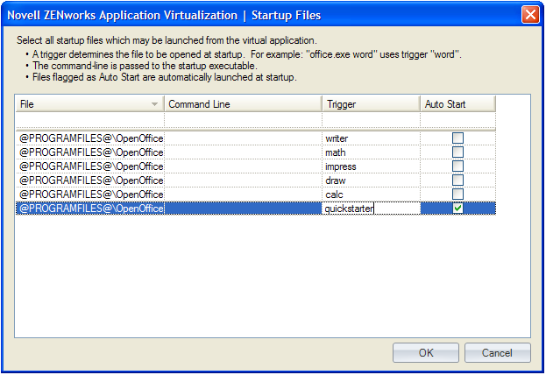Click the calc trigger cell
The image size is (546, 375).
[370, 195]
